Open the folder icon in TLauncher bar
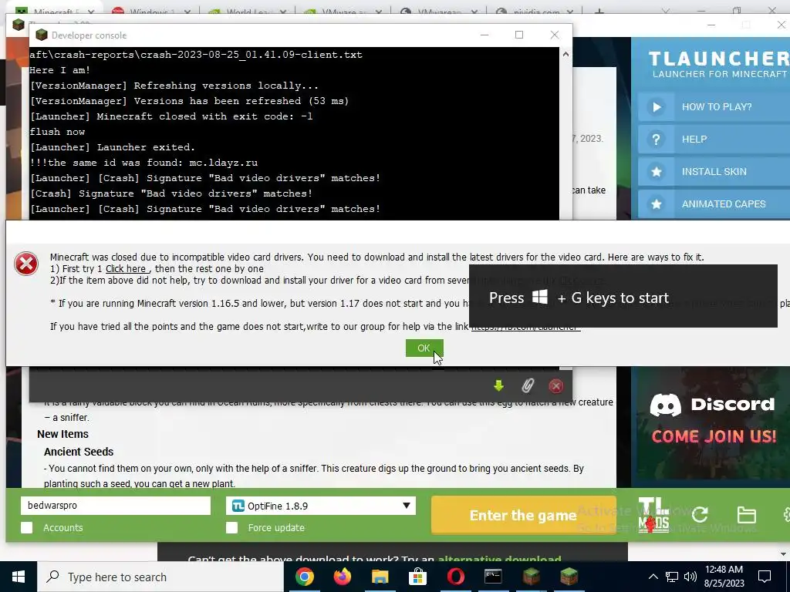This screenshot has width=790, height=592. click(x=746, y=515)
